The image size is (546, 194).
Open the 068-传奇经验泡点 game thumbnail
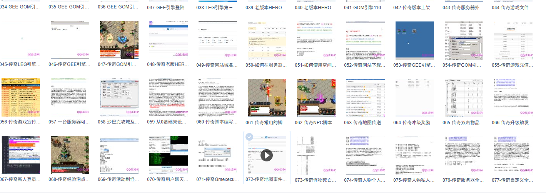(x=70, y=155)
